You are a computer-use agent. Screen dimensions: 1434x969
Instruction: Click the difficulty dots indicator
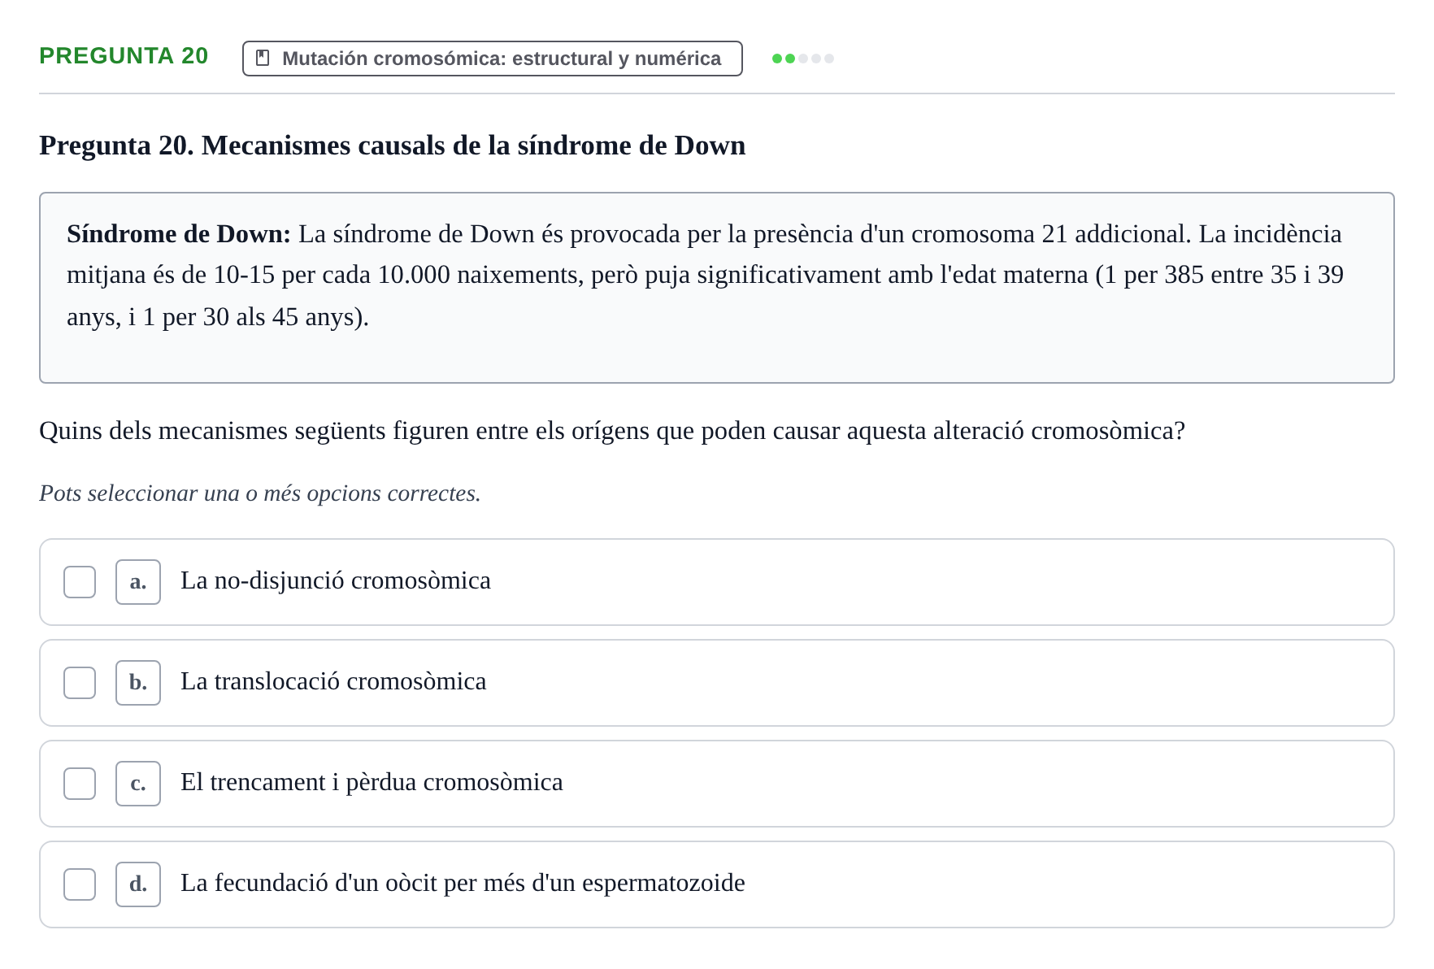point(802,59)
